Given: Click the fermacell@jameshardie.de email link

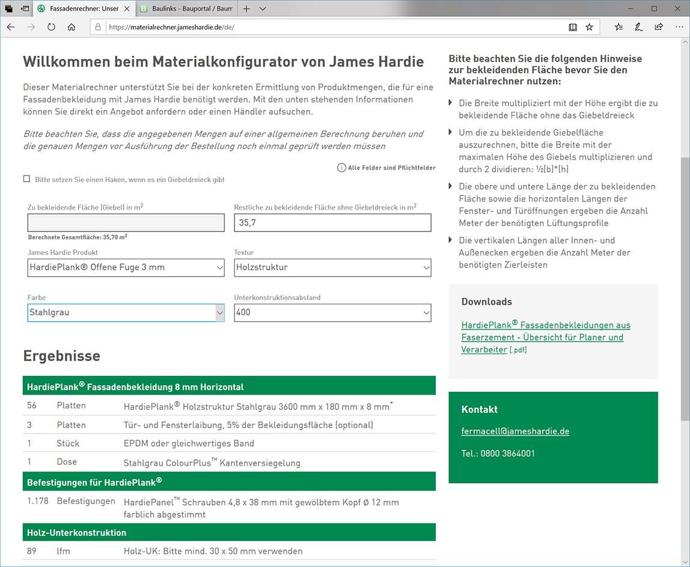Looking at the screenshot, I should click(515, 432).
